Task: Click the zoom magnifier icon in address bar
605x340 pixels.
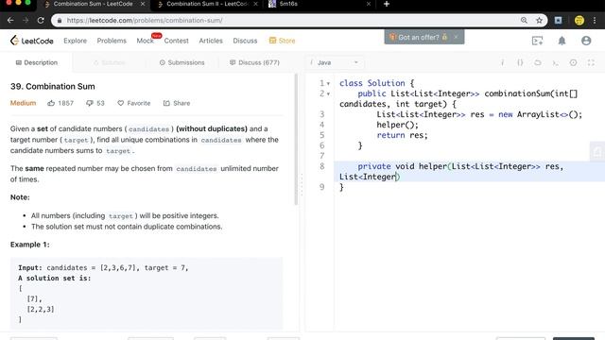Action: click(524, 21)
